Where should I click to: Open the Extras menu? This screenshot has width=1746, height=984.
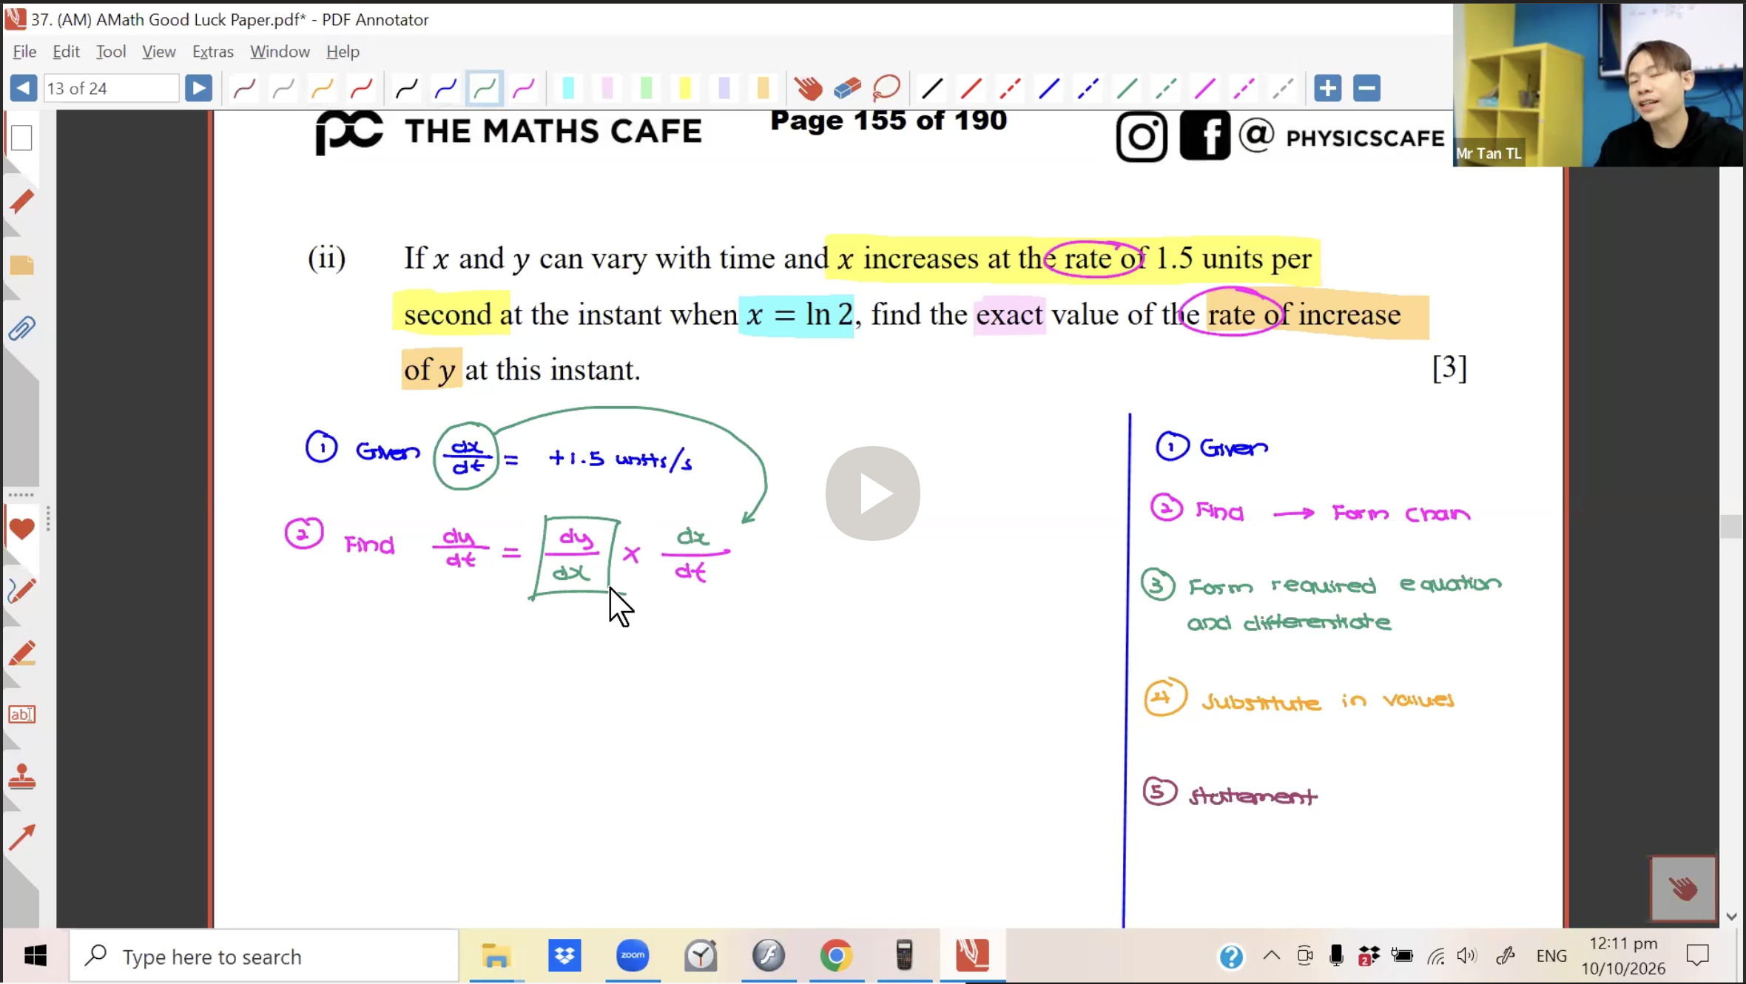coord(213,51)
